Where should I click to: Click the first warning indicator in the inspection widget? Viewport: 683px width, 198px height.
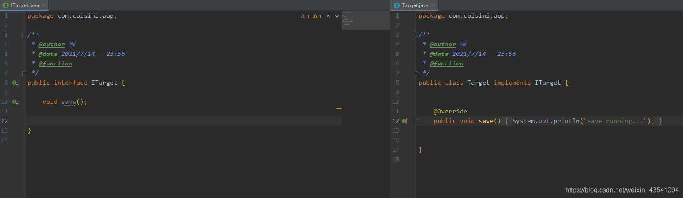pyautogui.click(x=305, y=16)
